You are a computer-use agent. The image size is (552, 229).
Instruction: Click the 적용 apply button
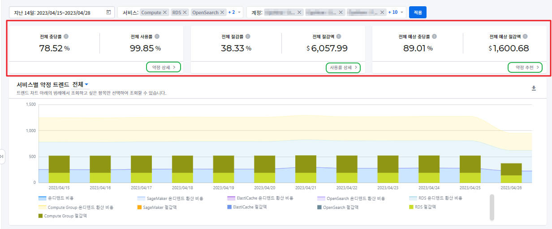click(418, 12)
